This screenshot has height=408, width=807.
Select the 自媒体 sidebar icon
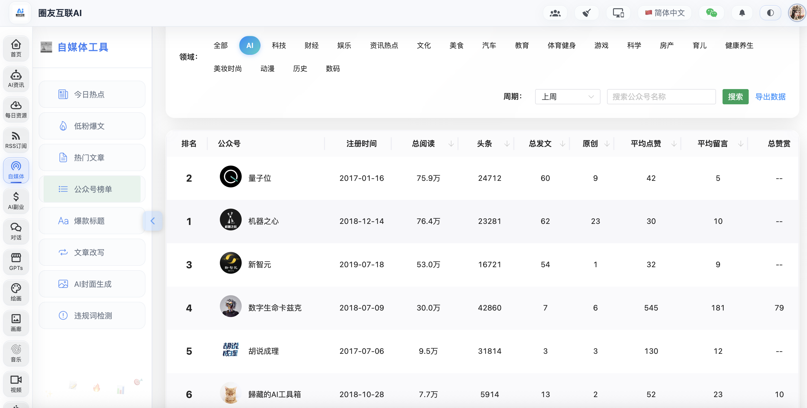[16, 170]
